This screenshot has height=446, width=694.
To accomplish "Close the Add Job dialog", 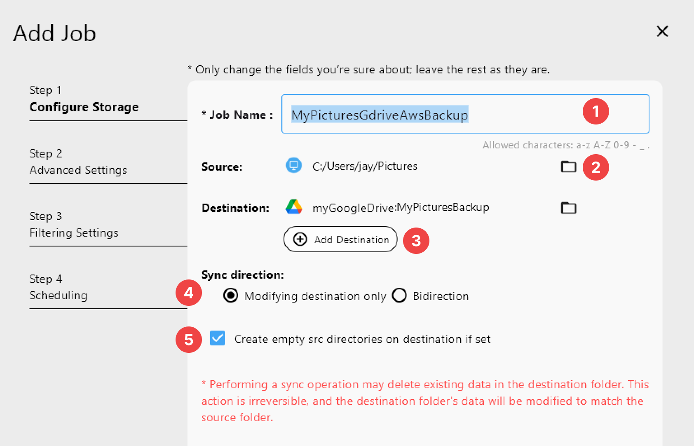I will click(662, 31).
